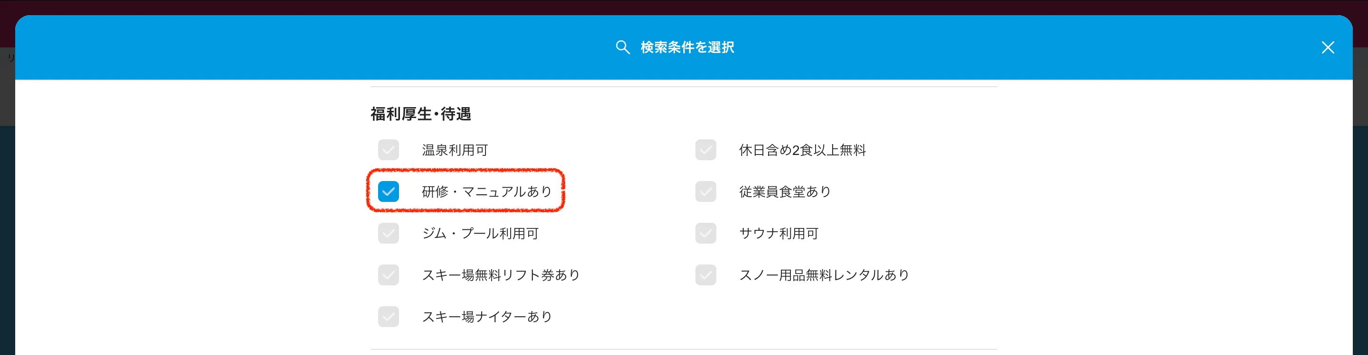1368x355 pixels.
Task: Check スキー場無料リフト券あり
Action: pyautogui.click(x=388, y=275)
